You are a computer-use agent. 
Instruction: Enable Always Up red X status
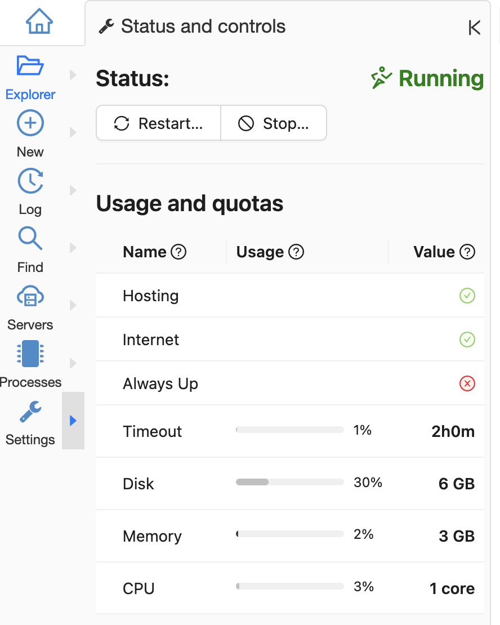pyautogui.click(x=467, y=383)
